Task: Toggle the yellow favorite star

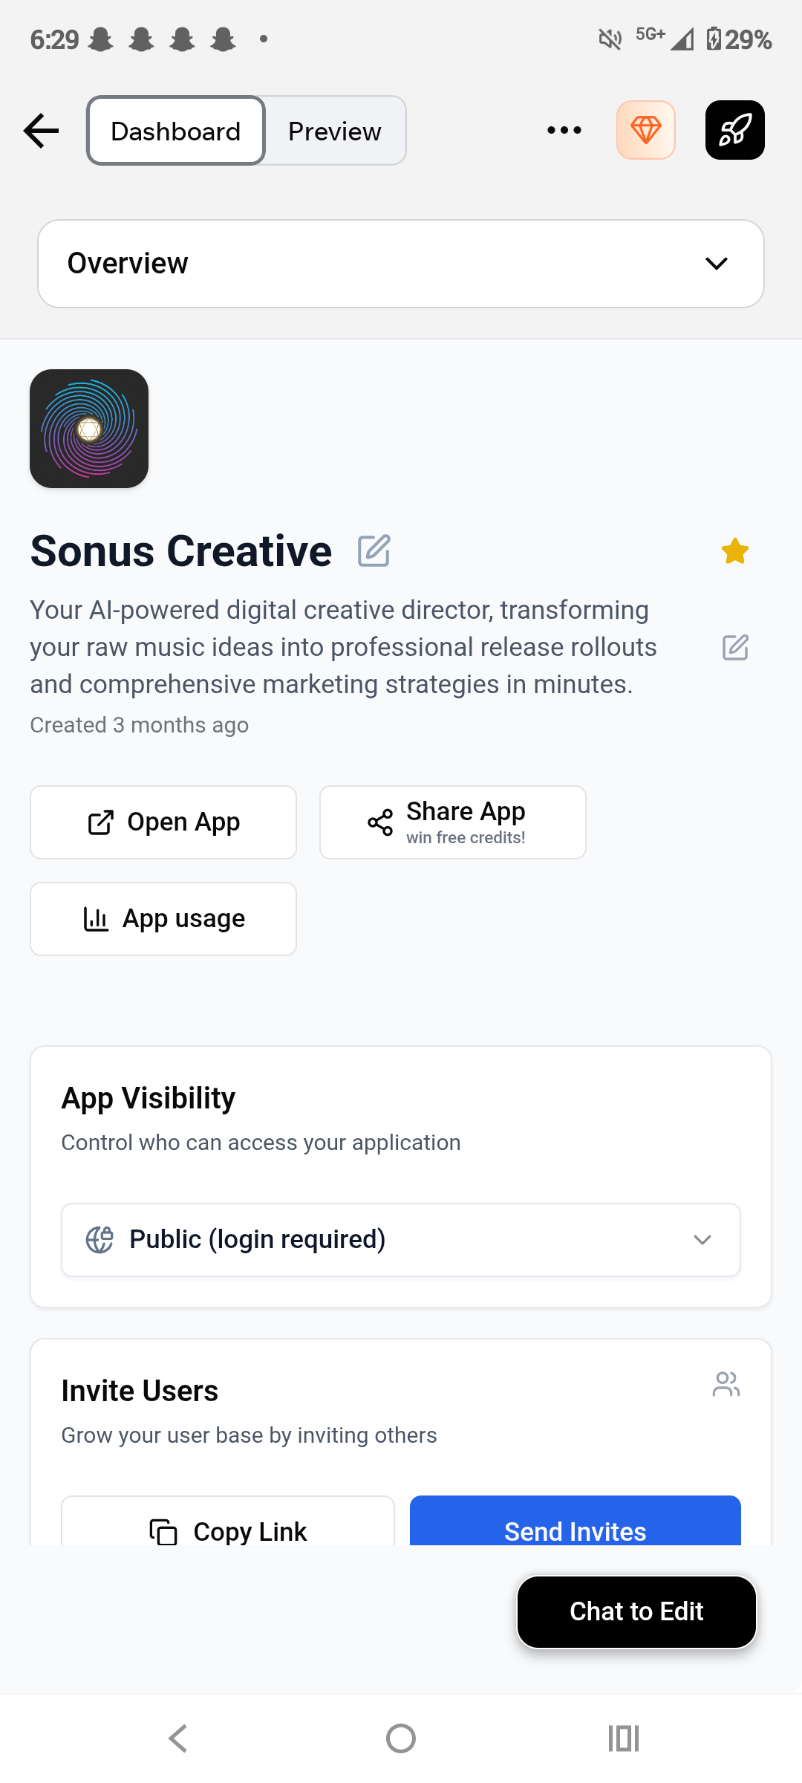Action: (x=735, y=551)
